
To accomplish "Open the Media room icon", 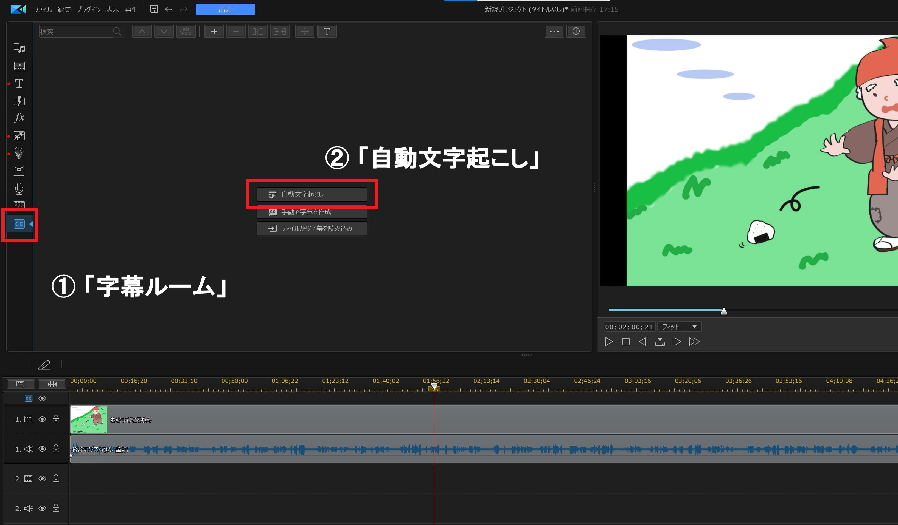I will 19,48.
